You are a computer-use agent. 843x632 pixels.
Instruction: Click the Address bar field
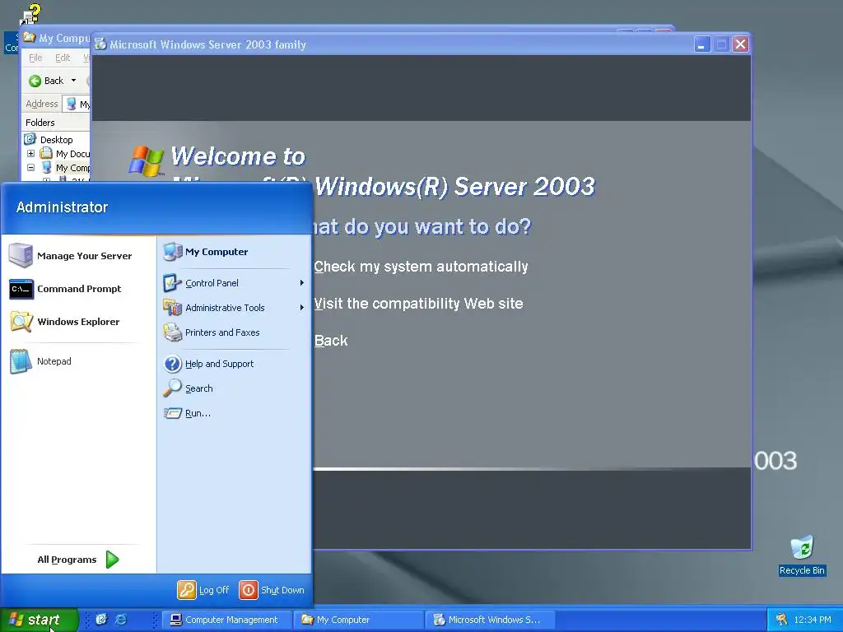point(77,104)
